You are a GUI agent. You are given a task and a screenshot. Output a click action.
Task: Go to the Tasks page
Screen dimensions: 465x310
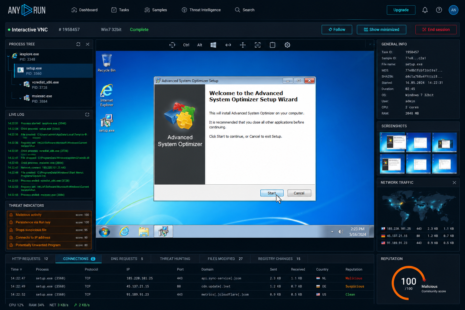click(x=120, y=10)
